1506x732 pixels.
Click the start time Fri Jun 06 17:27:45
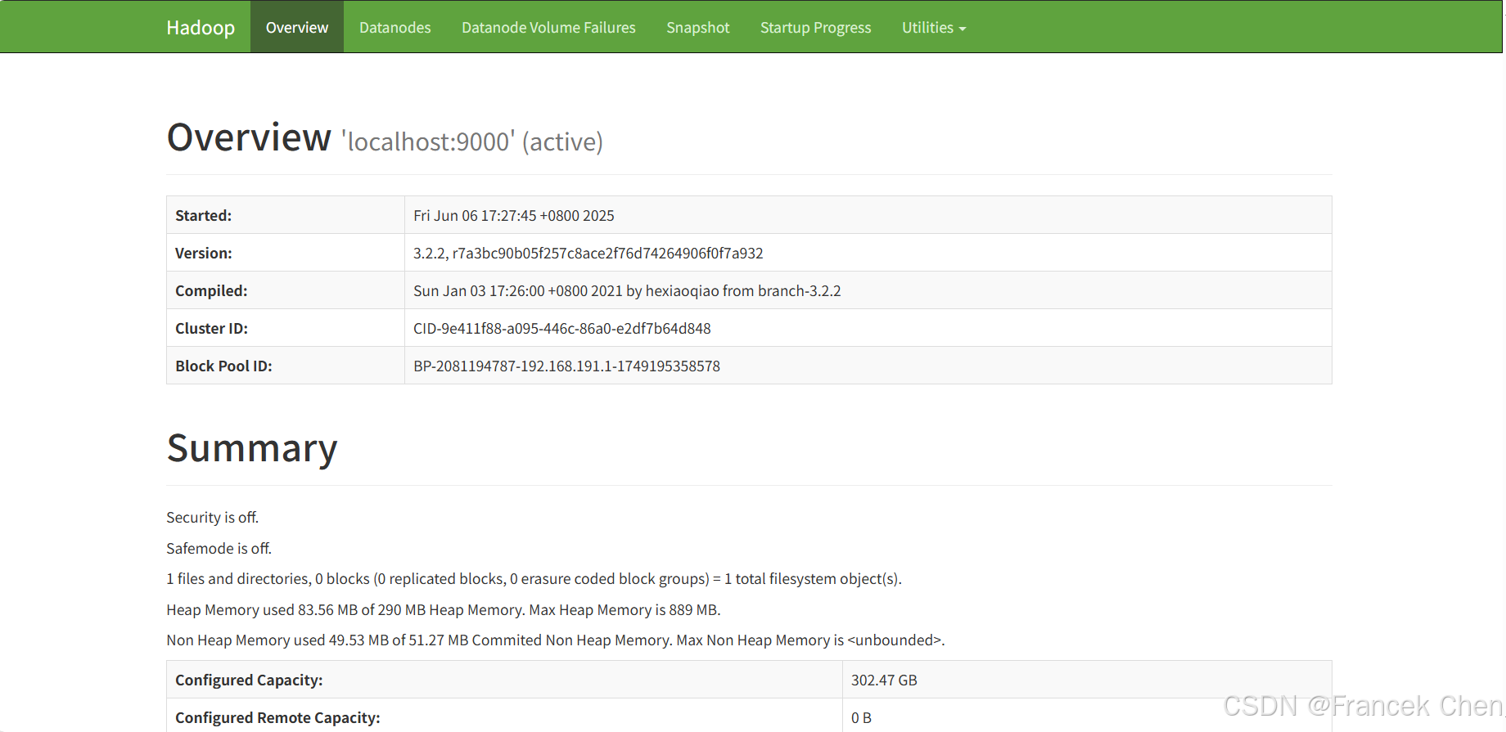click(x=514, y=215)
